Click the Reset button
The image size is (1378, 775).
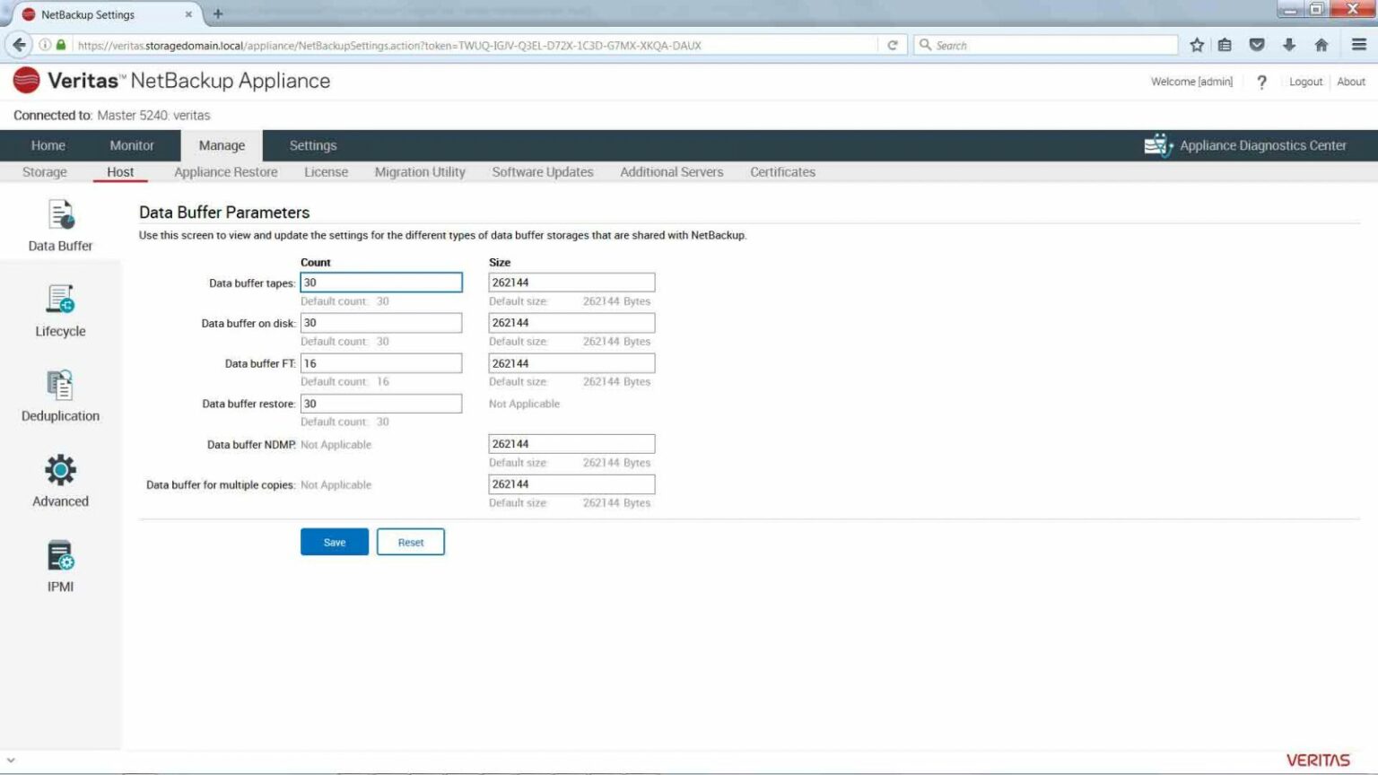tap(411, 542)
